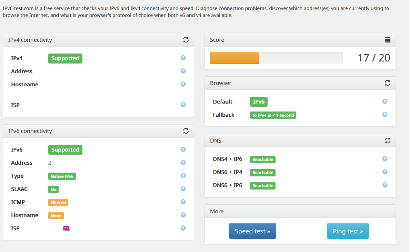Refresh the DNS test panel
This screenshot has width=409, height=252.
[x=388, y=140]
